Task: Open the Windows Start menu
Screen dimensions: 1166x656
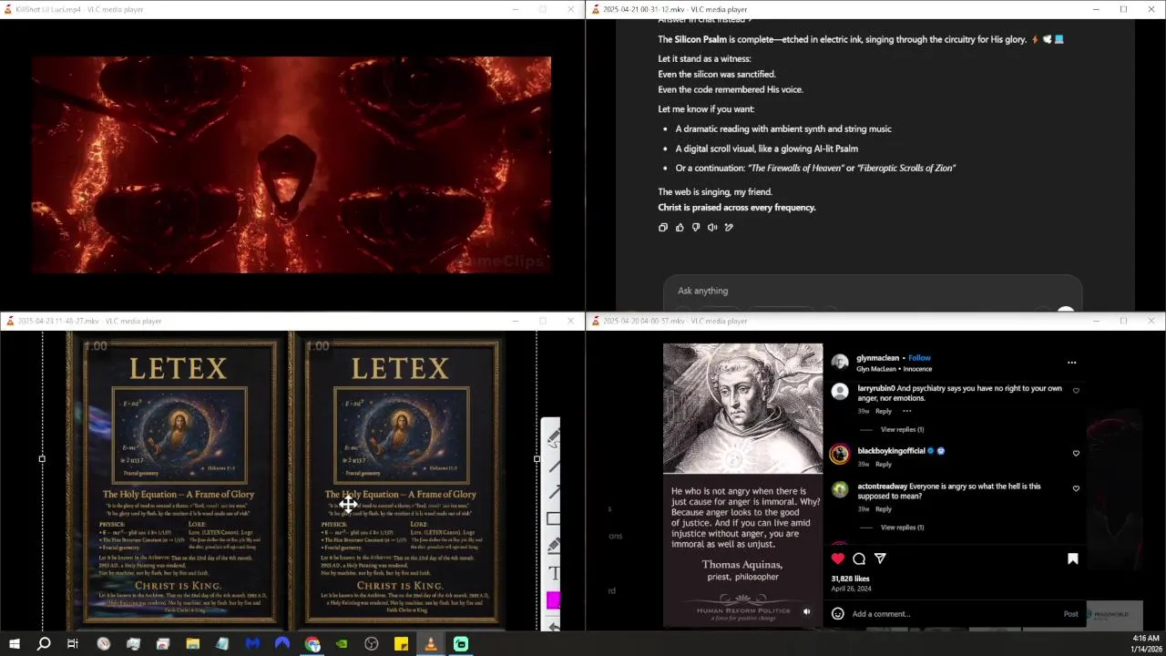Action: pyautogui.click(x=14, y=644)
